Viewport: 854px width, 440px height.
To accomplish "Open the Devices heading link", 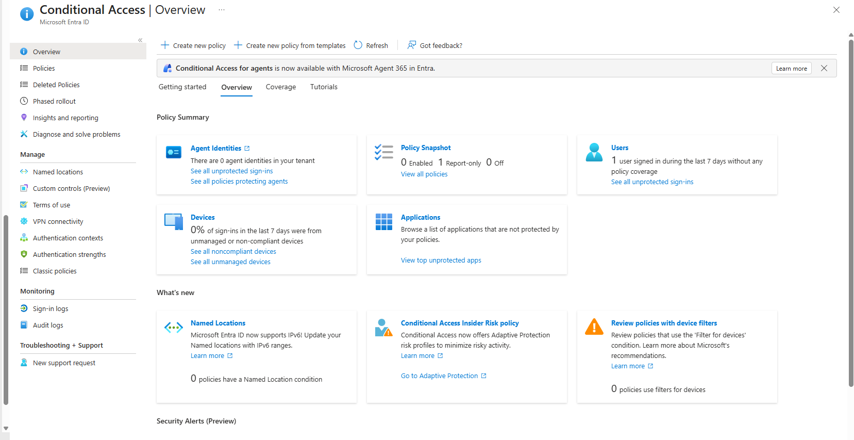I will coord(203,217).
